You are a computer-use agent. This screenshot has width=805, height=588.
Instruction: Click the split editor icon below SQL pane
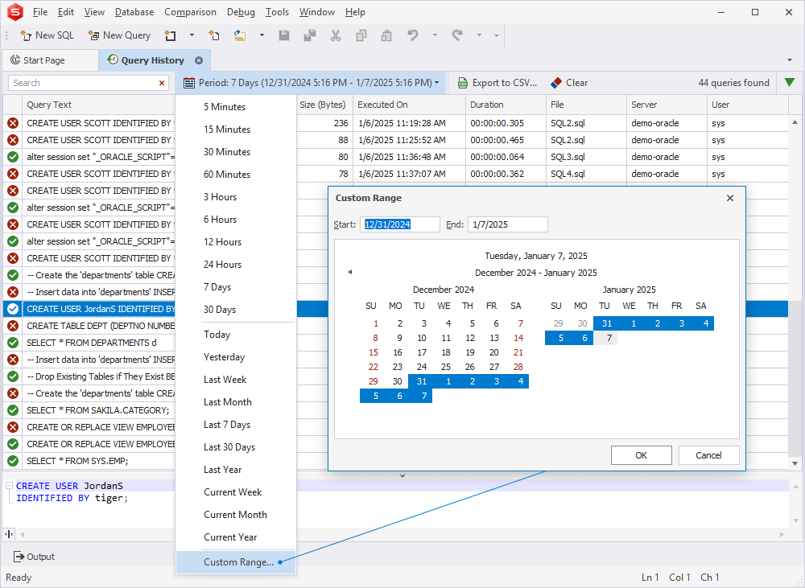(x=9, y=534)
